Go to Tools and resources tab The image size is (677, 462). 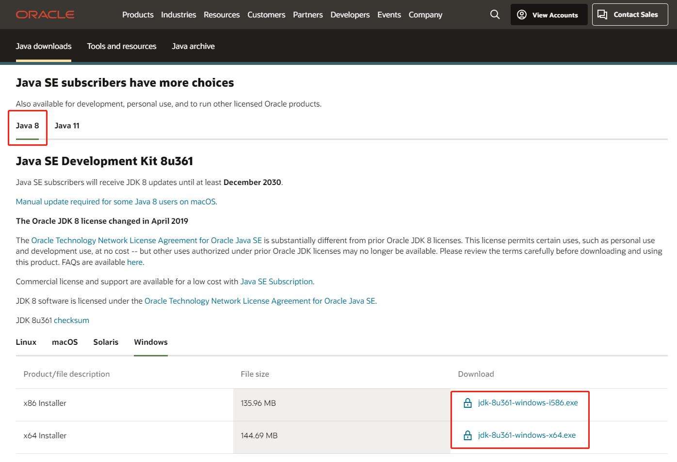[x=122, y=46]
